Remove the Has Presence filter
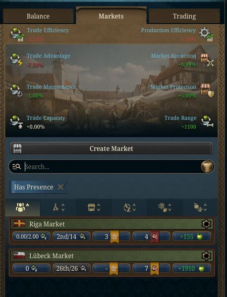This screenshot has width=227, height=297. [x=60, y=187]
